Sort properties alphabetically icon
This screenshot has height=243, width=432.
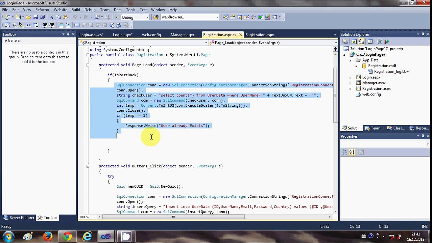352,152
